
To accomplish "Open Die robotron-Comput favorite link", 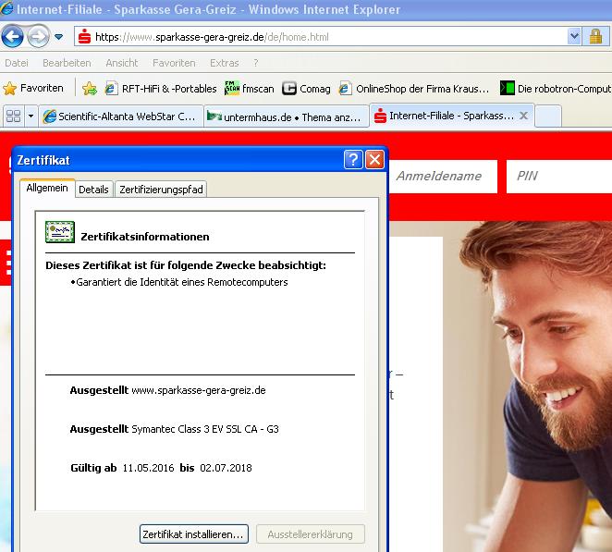I will coord(556,89).
